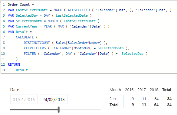
Task: Click Result on line 13
Action: [x=22, y=70]
